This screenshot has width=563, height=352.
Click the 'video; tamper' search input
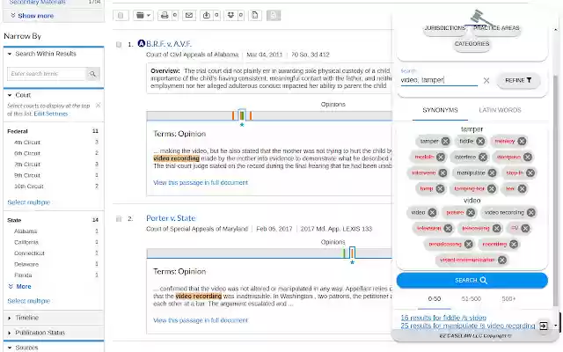(x=439, y=80)
